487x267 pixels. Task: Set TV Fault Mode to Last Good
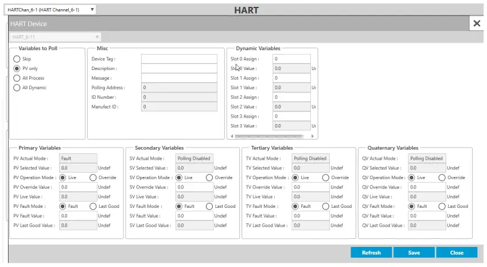[x=326, y=206]
